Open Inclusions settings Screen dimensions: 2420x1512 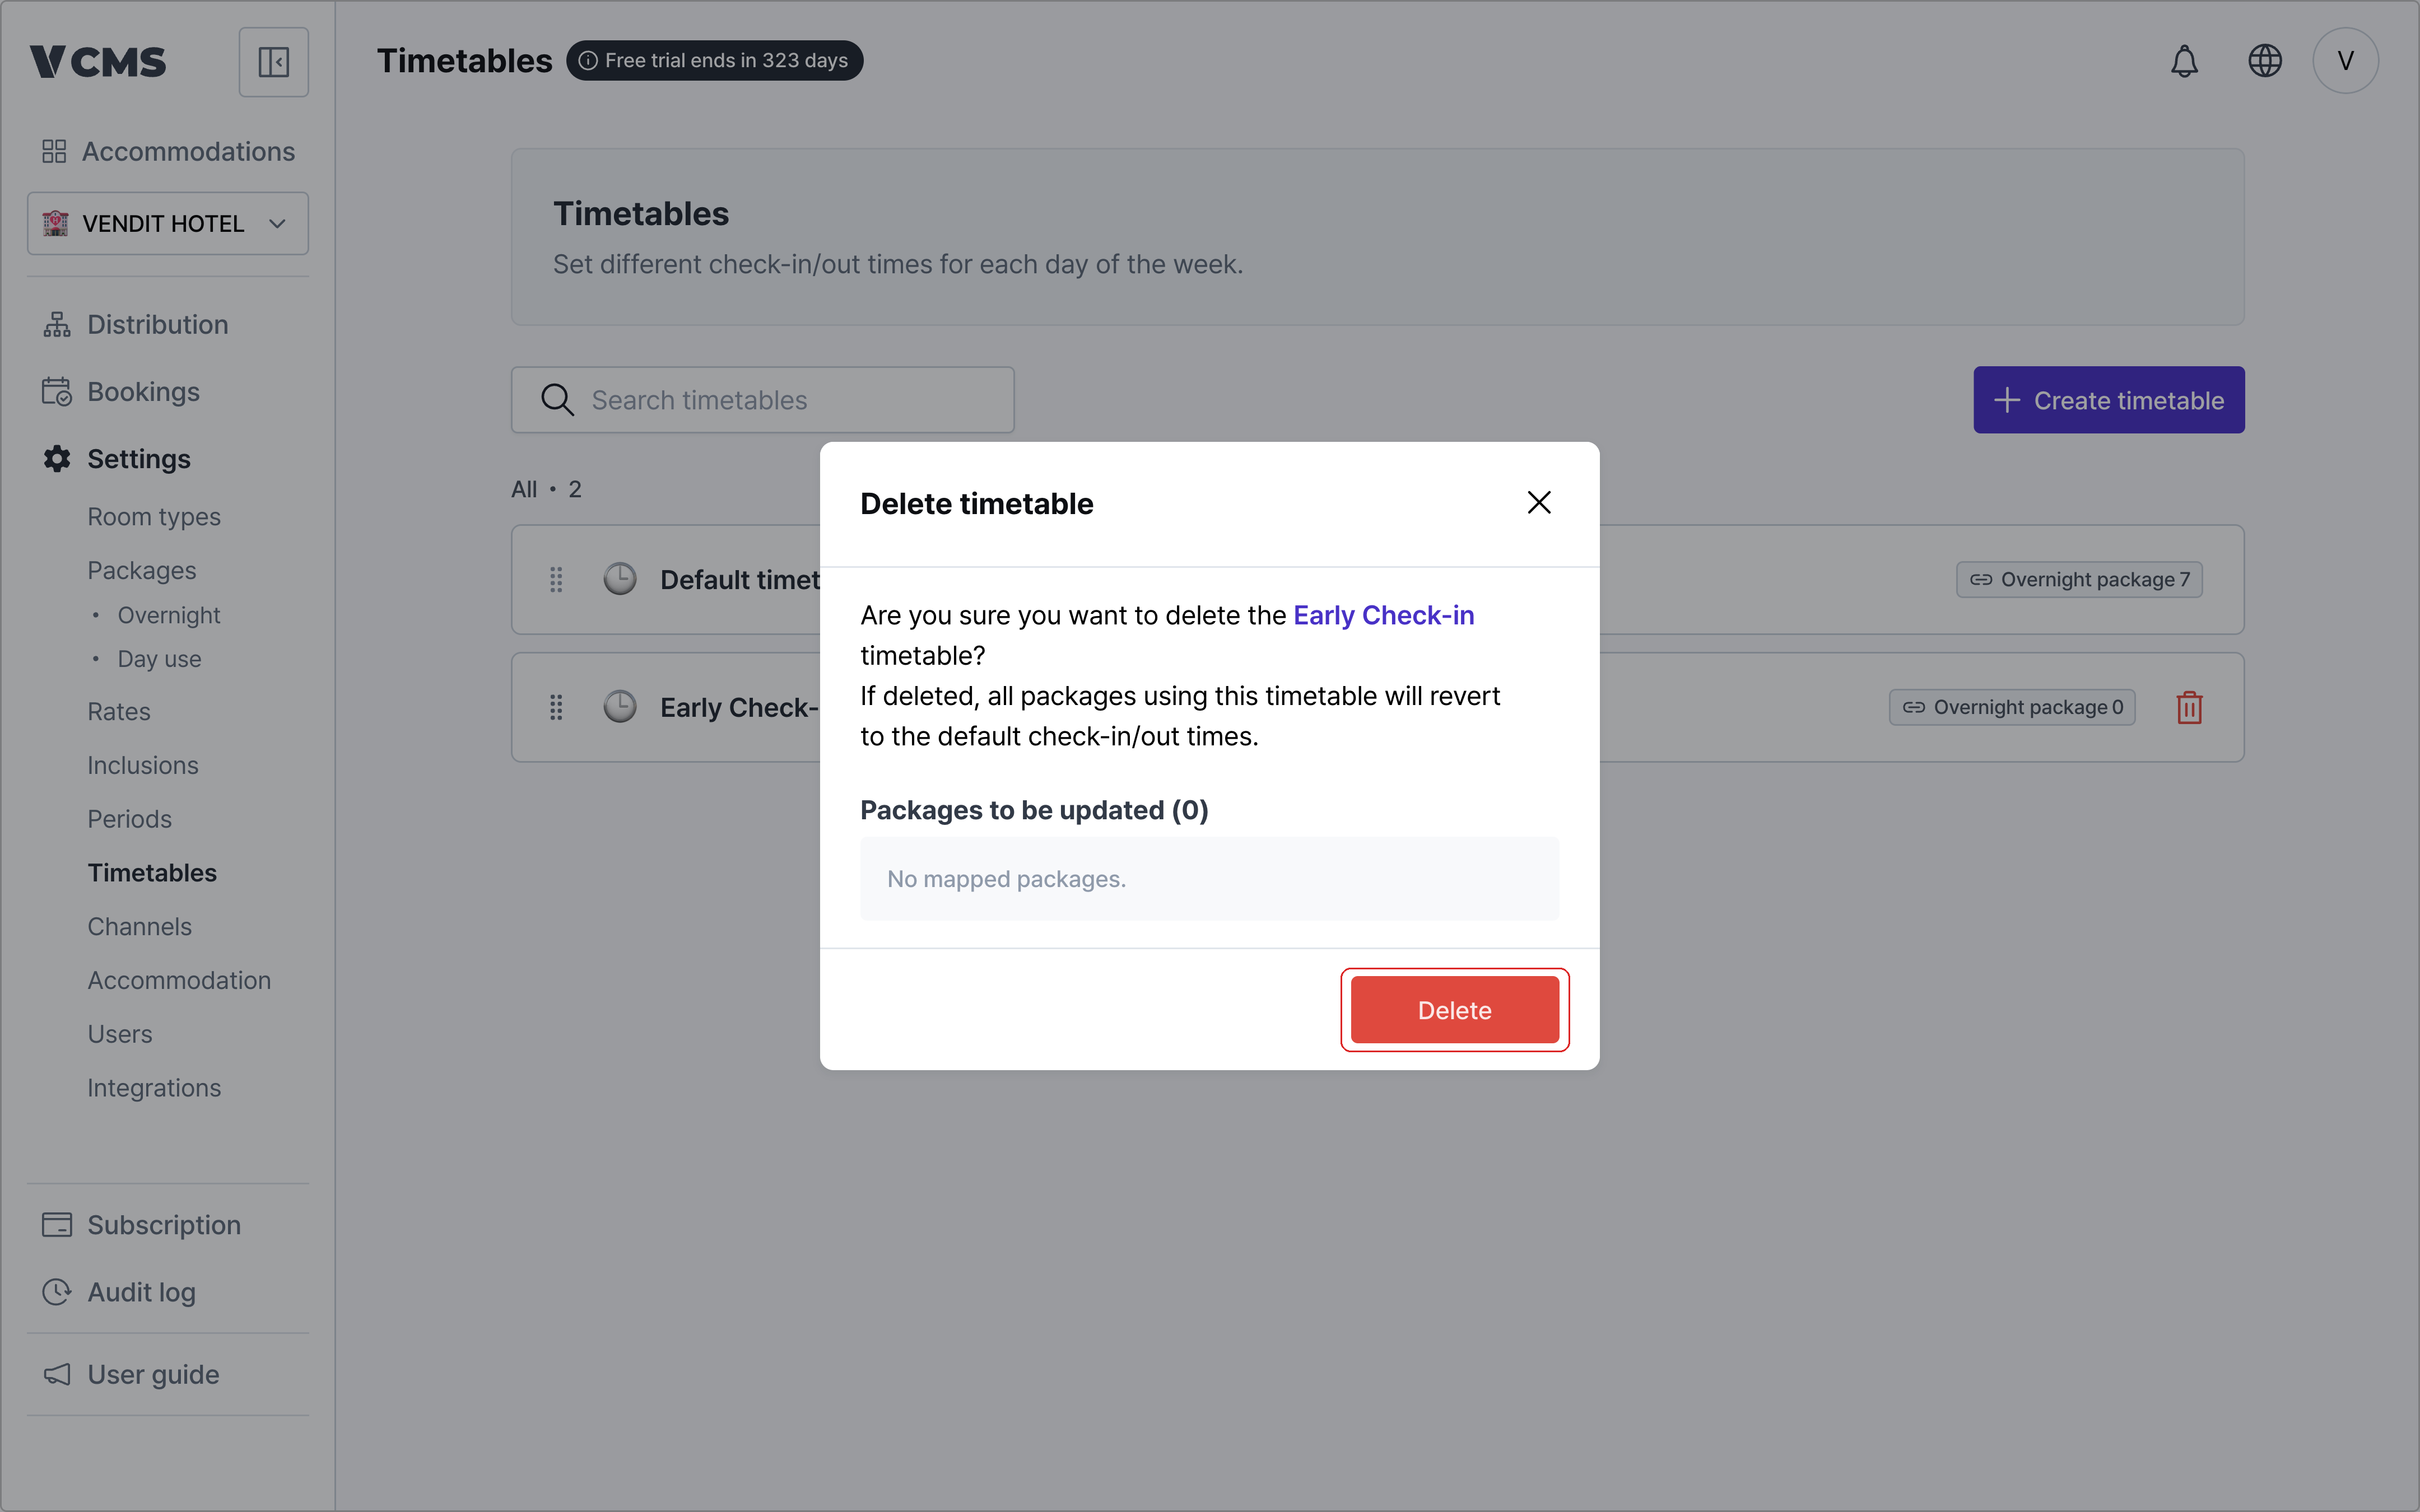click(x=143, y=765)
